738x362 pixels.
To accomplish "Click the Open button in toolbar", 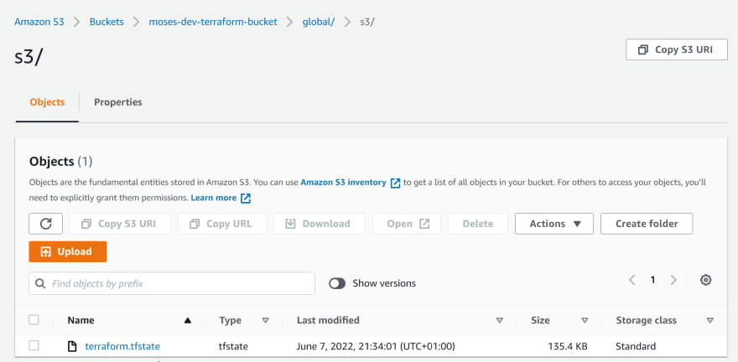I will [x=407, y=224].
